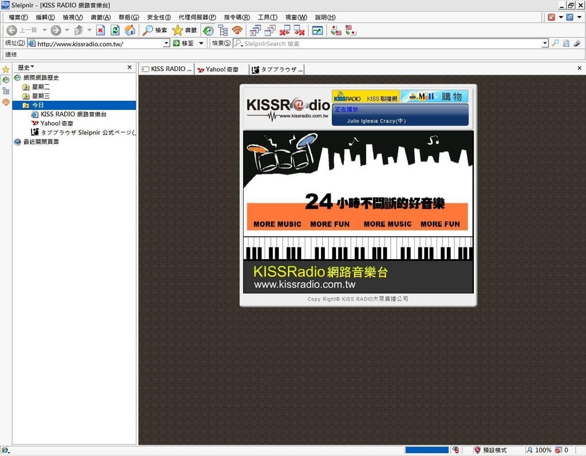
Task: Open dropdown arrow beside menu bar red X icon
Action: [561, 17]
